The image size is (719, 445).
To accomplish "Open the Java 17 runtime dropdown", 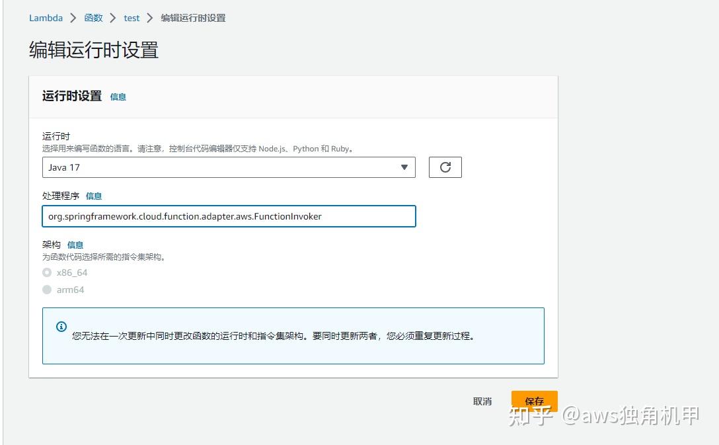I will tap(229, 167).
